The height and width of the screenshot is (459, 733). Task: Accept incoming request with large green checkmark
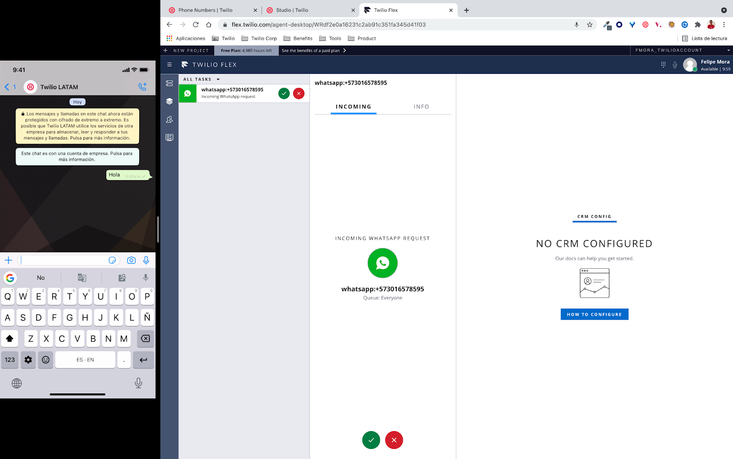pyautogui.click(x=371, y=440)
